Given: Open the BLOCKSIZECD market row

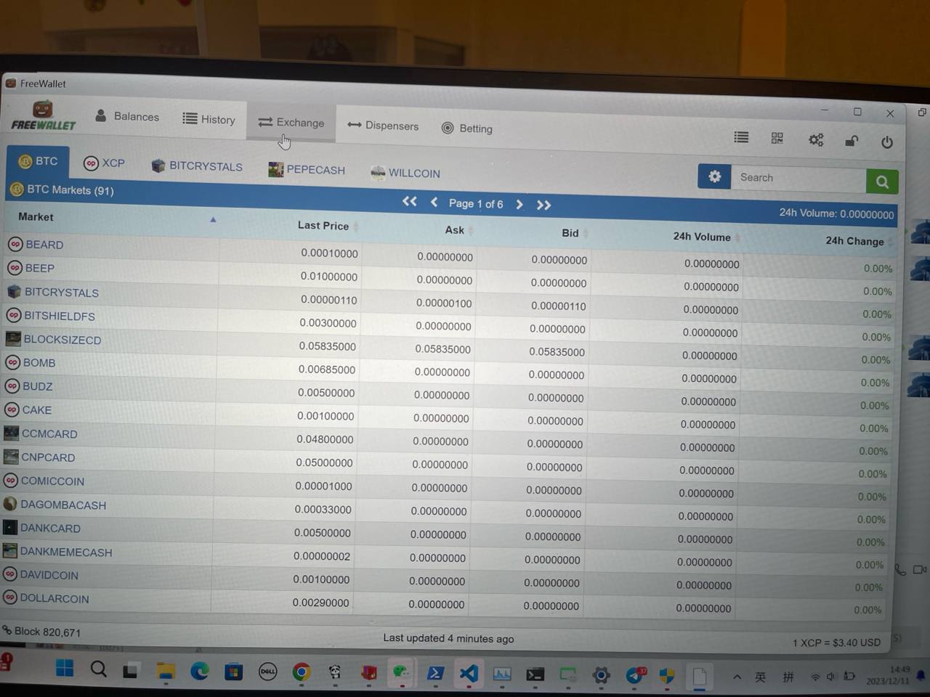Looking at the screenshot, I should (x=448, y=348).
